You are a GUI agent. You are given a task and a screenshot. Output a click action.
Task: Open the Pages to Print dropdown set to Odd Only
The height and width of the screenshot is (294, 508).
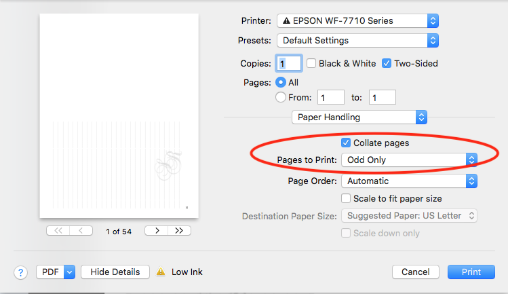coord(409,160)
